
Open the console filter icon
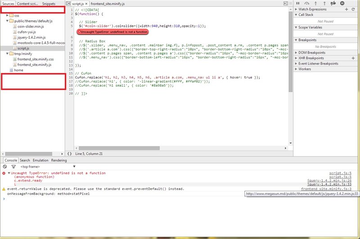tap(13, 167)
